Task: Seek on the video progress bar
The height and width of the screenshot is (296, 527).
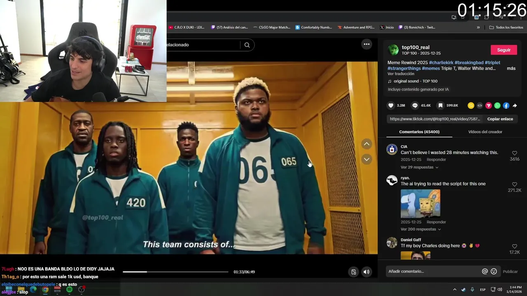Action: click(175, 272)
